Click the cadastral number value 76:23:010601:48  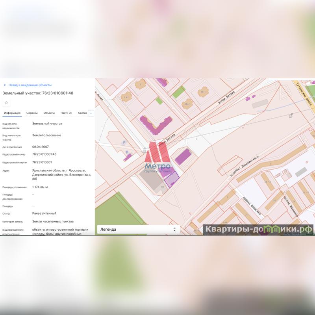pyautogui.click(x=44, y=154)
